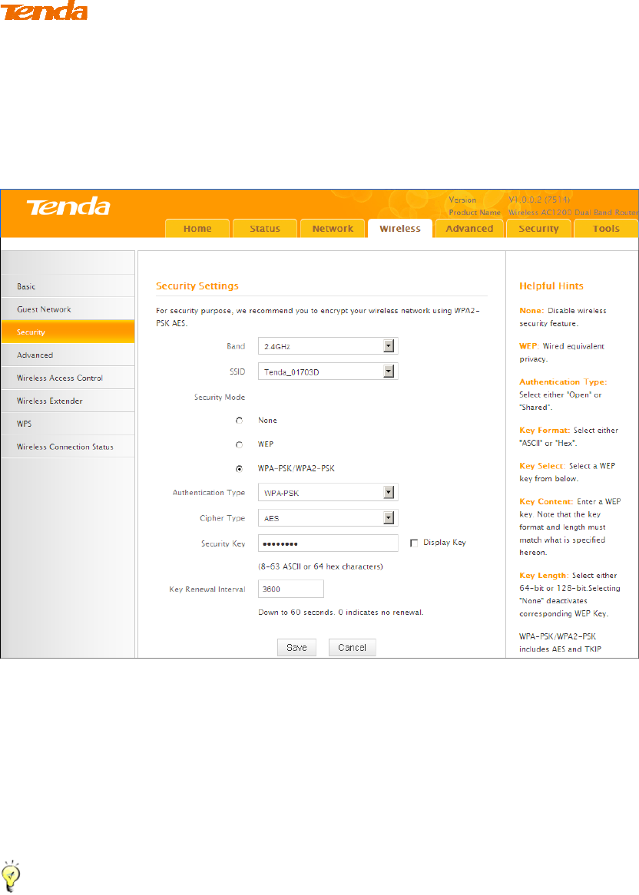Select the WEP security mode
639x895 pixels.
pyautogui.click(x=240, y=444)
